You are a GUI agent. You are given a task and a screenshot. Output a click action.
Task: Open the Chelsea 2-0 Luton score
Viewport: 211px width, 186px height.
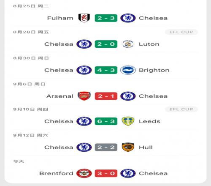[x=106, y=44]
